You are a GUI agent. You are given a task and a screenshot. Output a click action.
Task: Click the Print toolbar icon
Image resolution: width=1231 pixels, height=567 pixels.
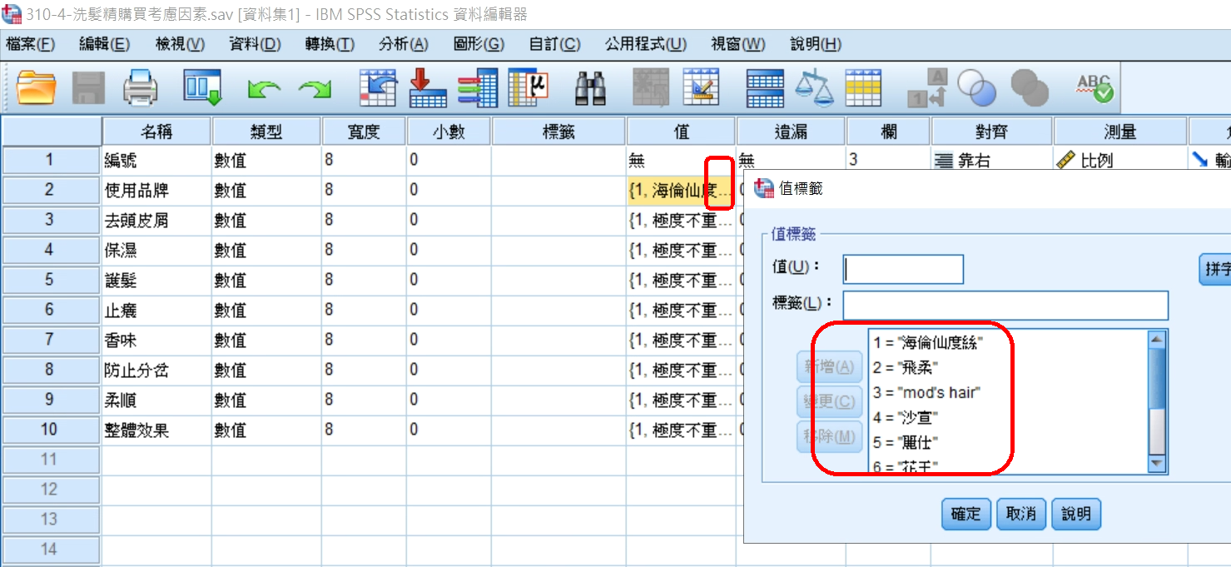(140, 87)
